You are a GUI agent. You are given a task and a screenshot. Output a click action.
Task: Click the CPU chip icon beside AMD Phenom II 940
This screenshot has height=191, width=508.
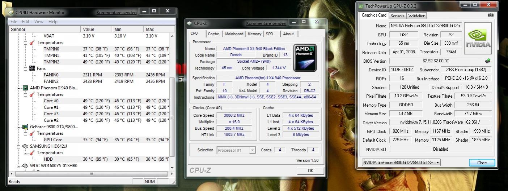[x=25, y=88]
